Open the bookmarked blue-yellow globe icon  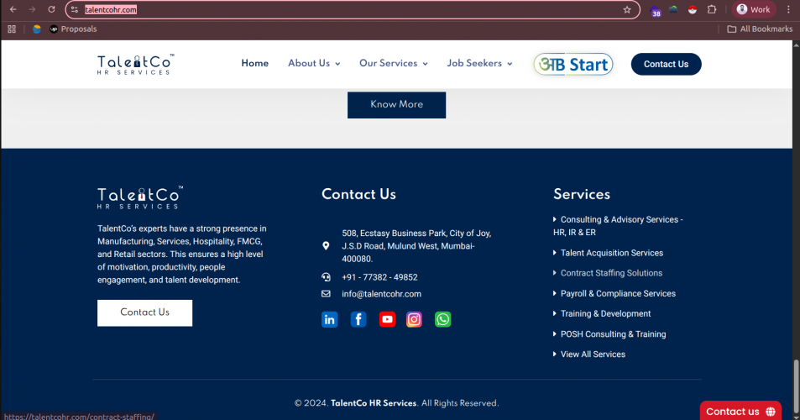point(37,29)
